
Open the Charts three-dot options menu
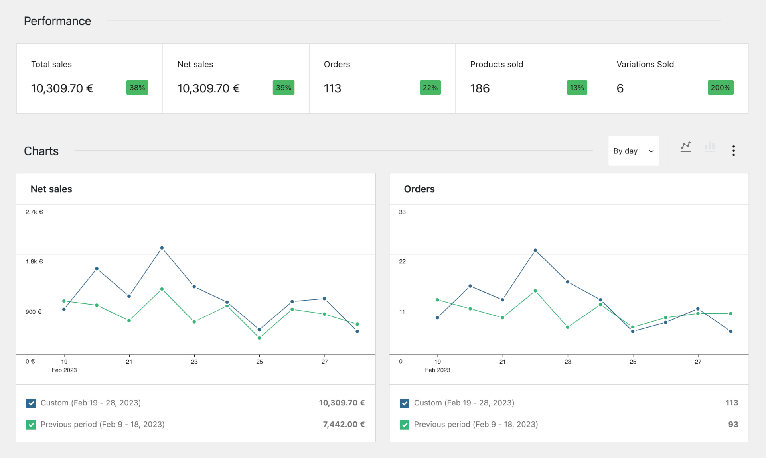click(x=733, y=151)
